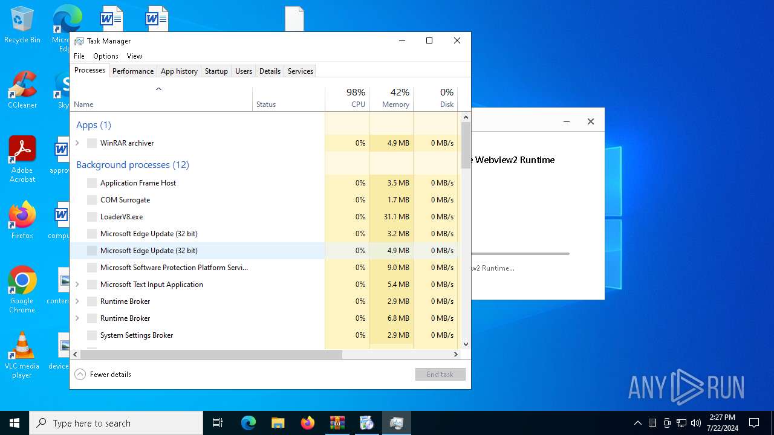Expand the WinRAR archiver process group
The height and width of the screenshot is (435, 774).
point(77,143)
